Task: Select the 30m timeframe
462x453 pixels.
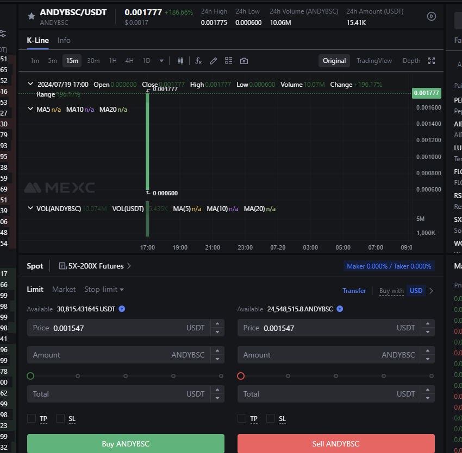Action: click(x=93, y=61)
